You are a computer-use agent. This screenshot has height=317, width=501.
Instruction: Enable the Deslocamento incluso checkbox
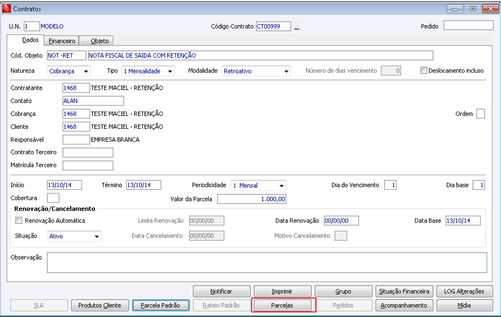pos(424,71)
